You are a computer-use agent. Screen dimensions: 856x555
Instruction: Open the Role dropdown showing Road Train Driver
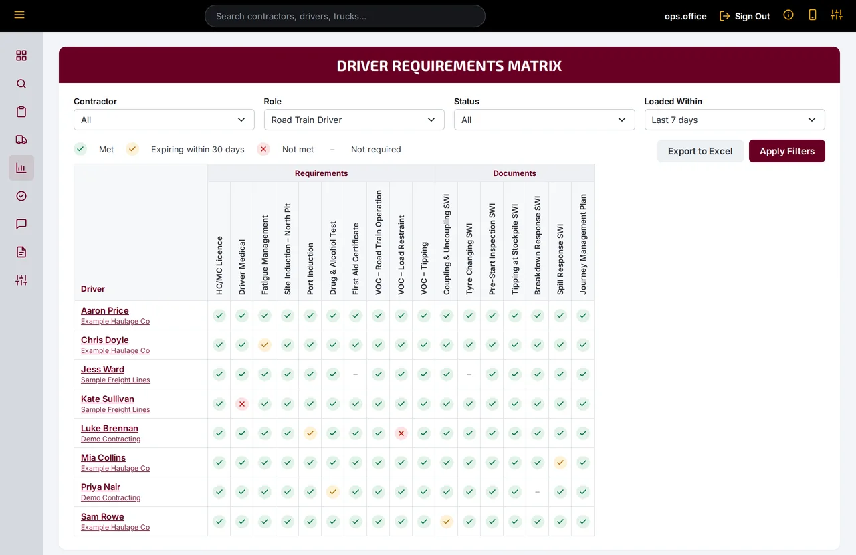354,120
